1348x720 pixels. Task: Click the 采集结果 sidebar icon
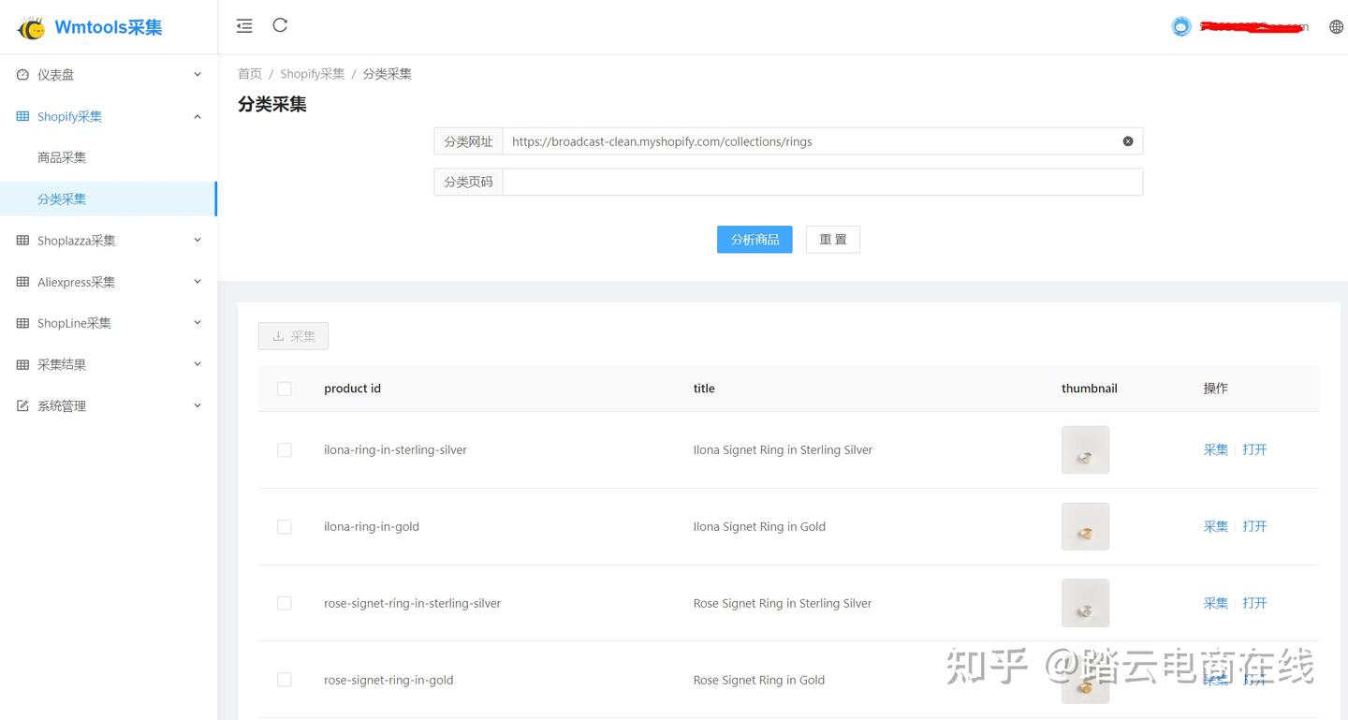coord(22,364)
